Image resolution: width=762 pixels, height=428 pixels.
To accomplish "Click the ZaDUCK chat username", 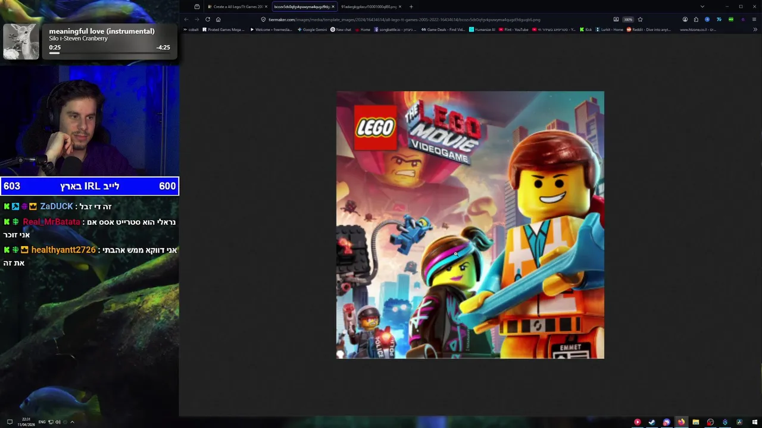I will click(57, 206).
